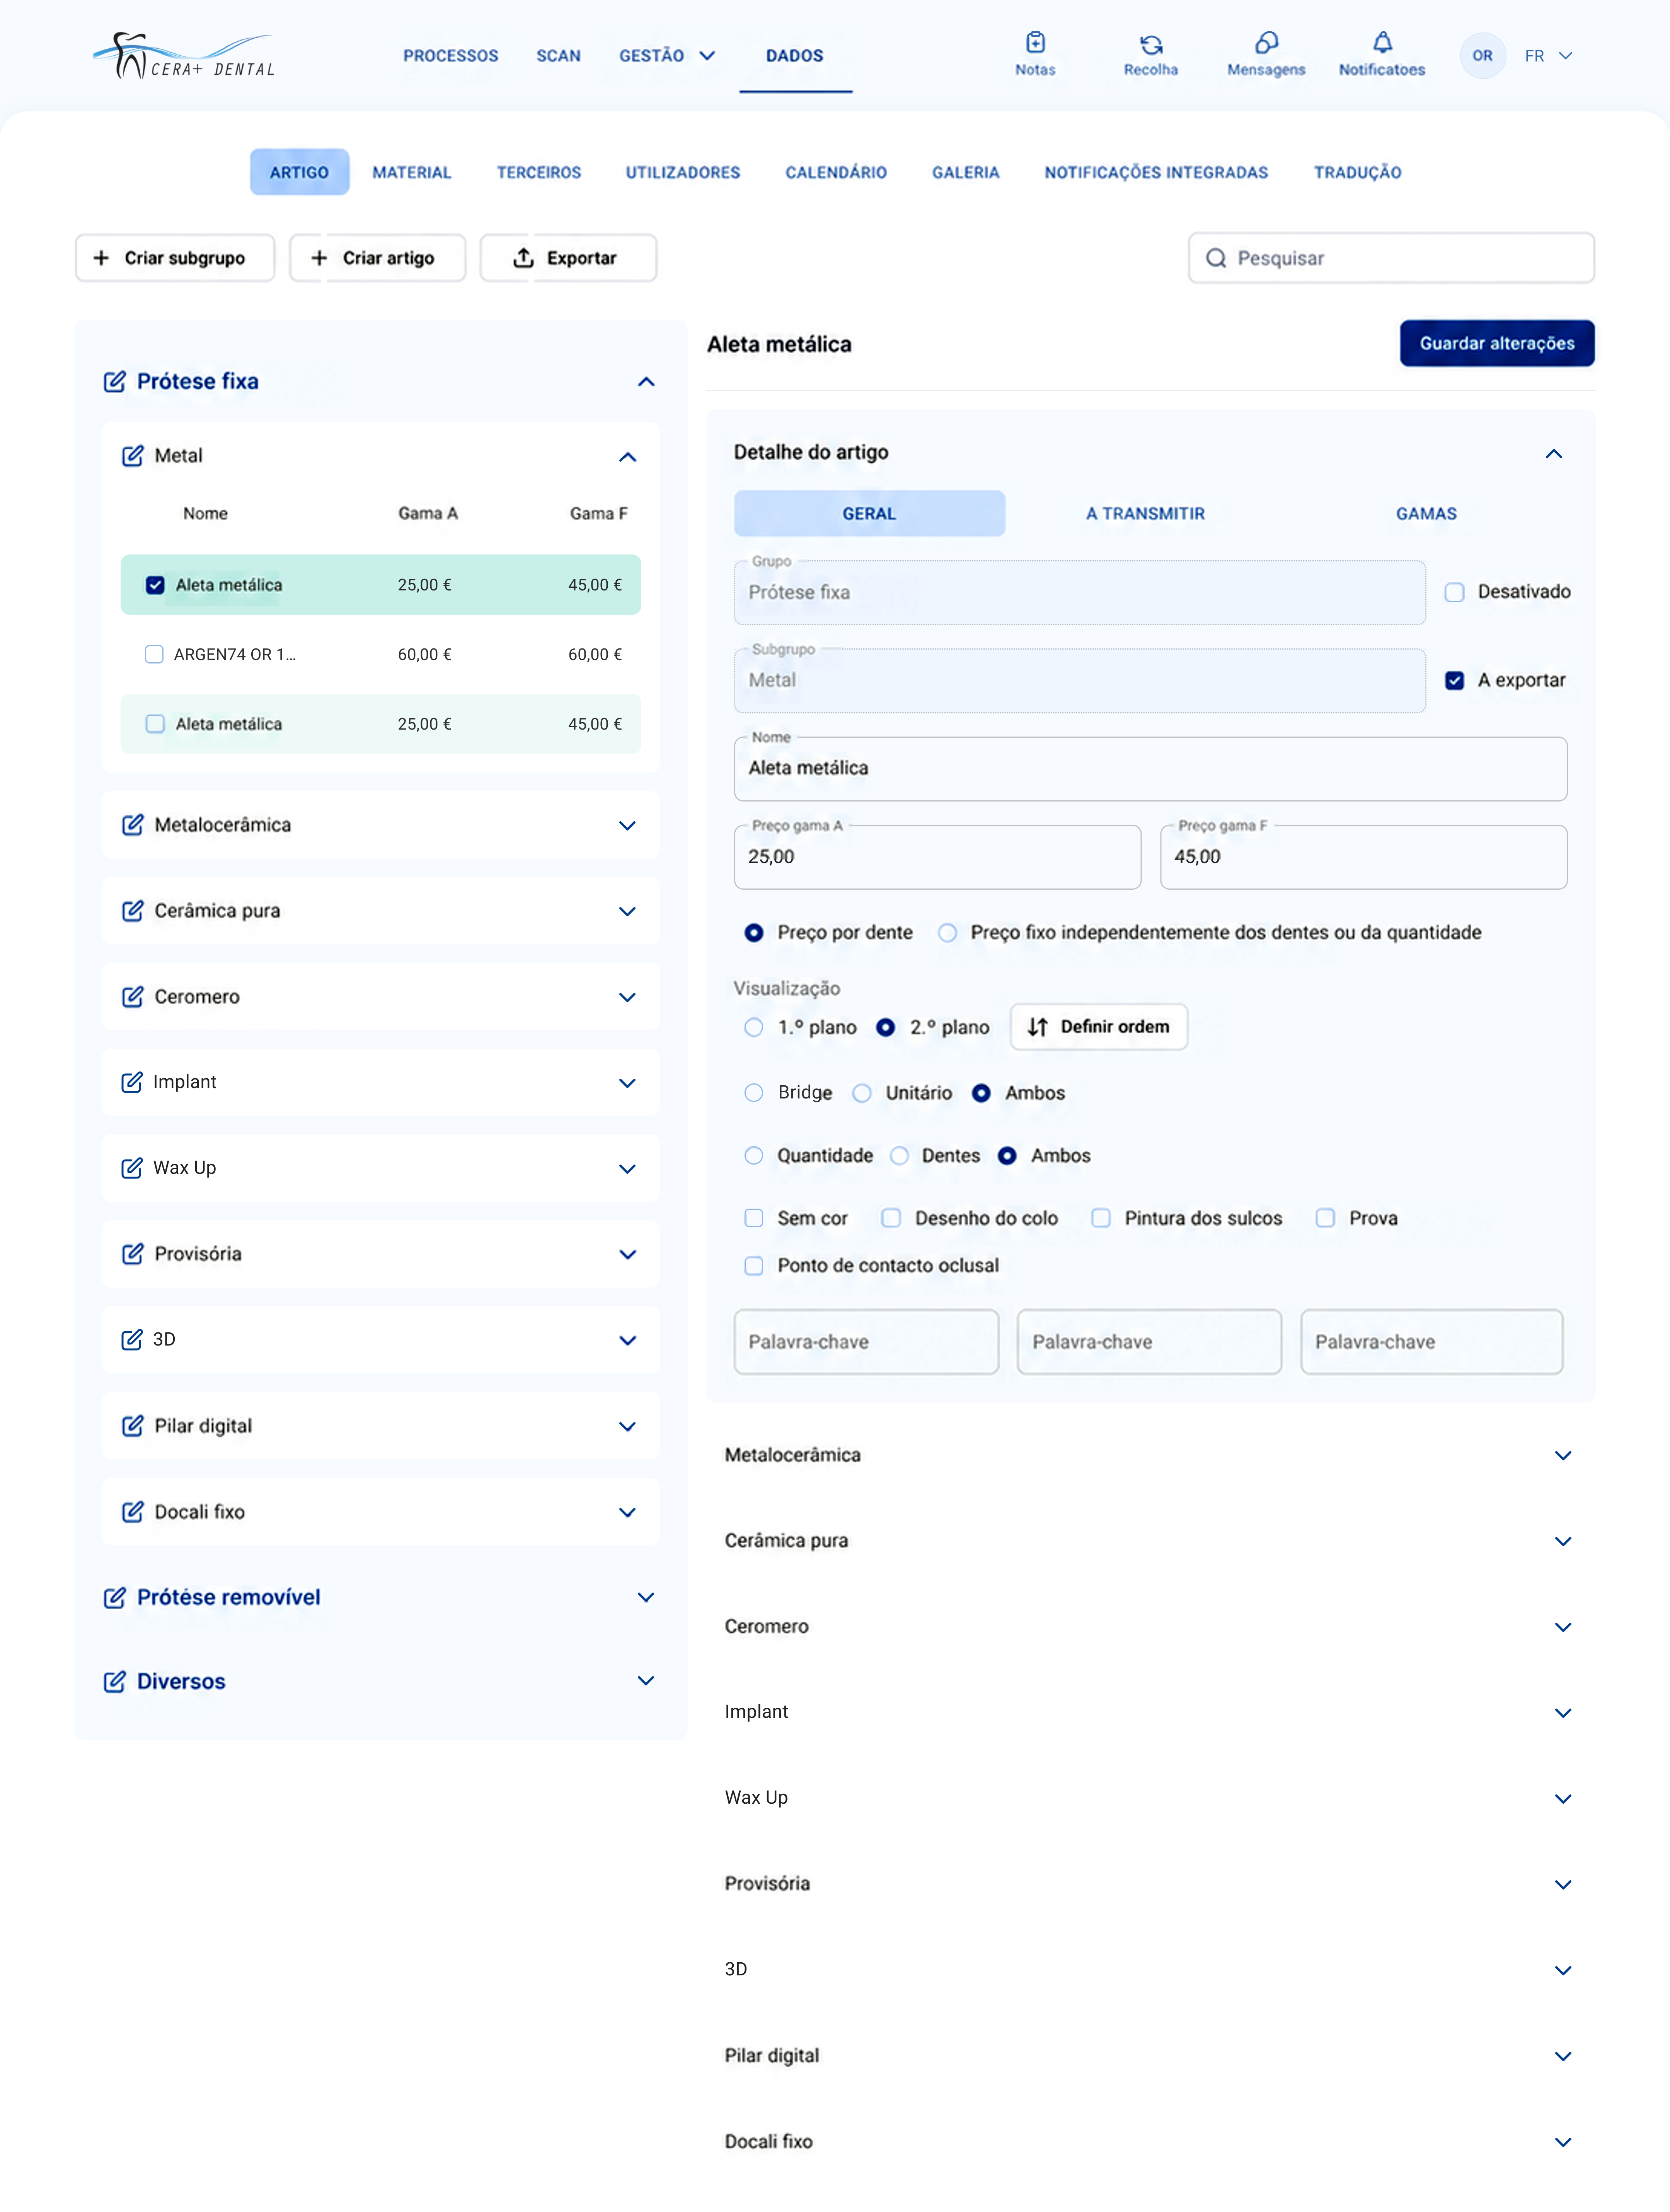
Task: Uncheck the first Aleta metálica row checkbox
Action: pos(155,585)
